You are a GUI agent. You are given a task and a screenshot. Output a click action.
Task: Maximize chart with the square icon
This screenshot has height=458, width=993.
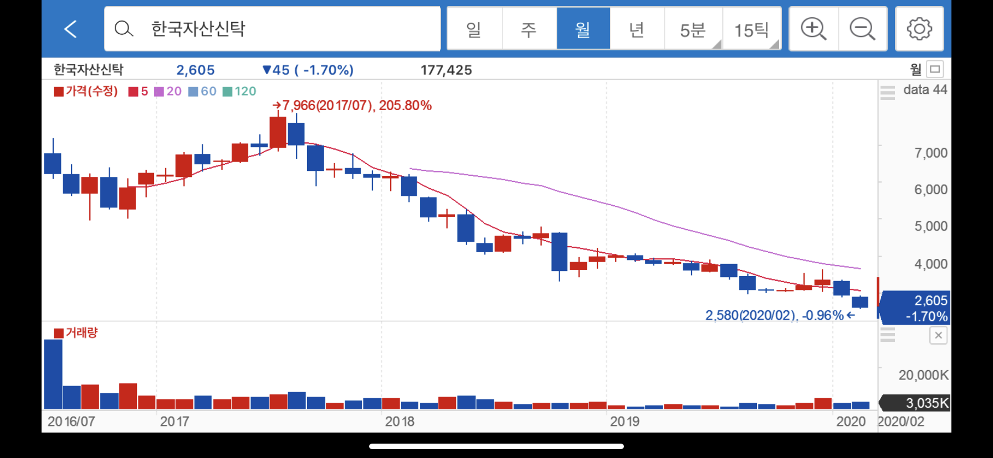(935, 69)
